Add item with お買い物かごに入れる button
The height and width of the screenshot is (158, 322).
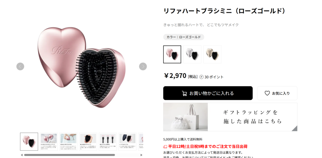(x=208, y=93)
